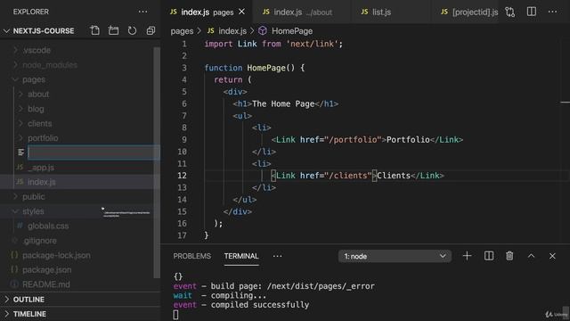This screenshot has height=321, width=570.
Task: Expand the .vscode folder
Action: tap(15, 50)
